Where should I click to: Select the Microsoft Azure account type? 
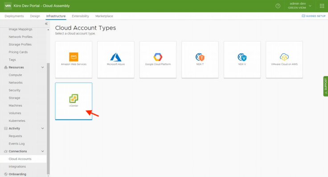pos(116,60)
